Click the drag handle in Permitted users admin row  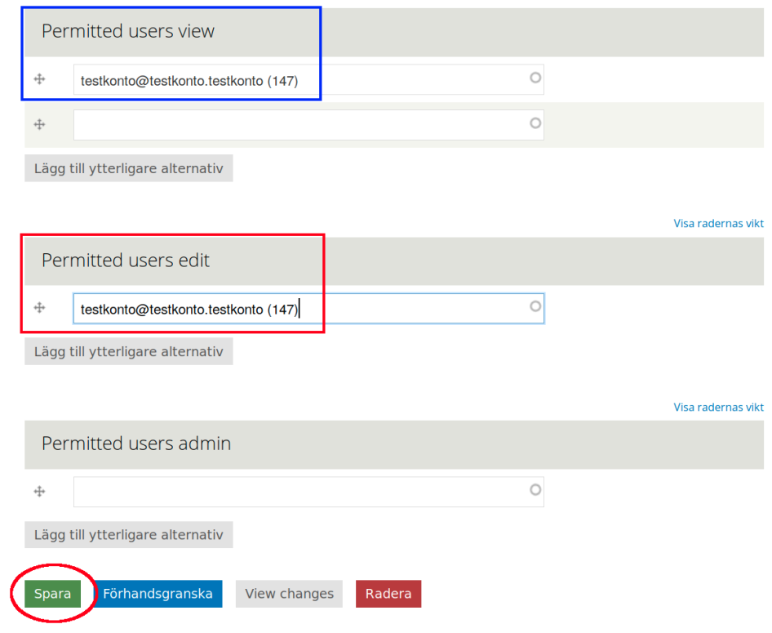coord(39,491)
